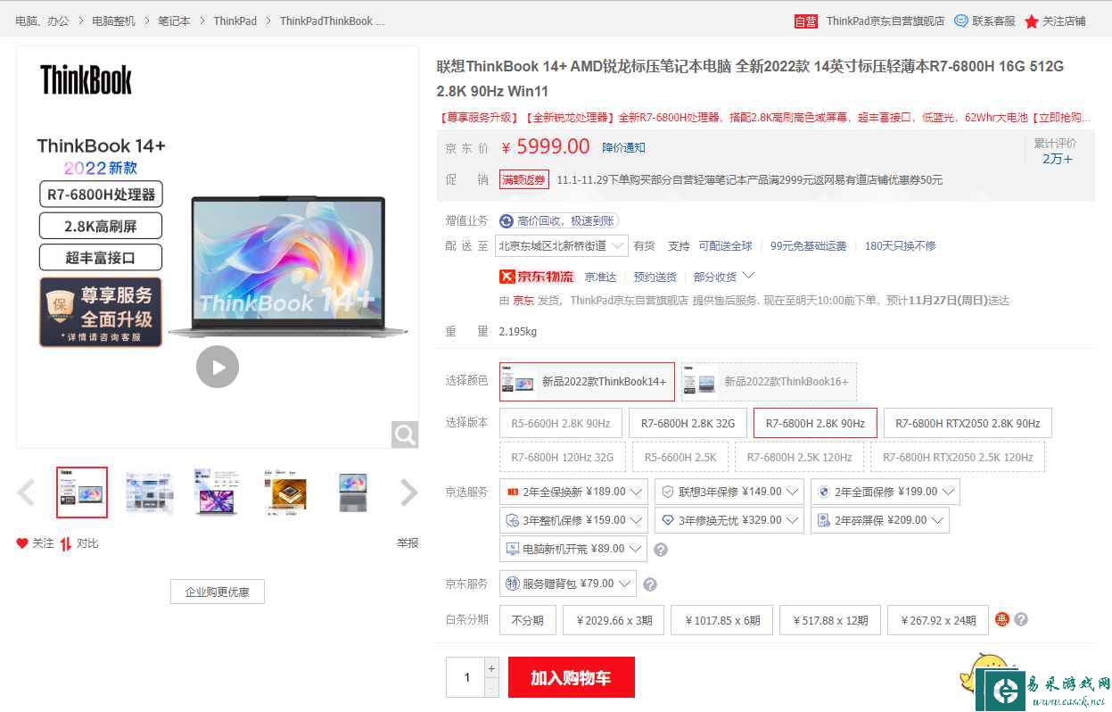Click the 高价回收 recycle service icon

tap(507, 220)
